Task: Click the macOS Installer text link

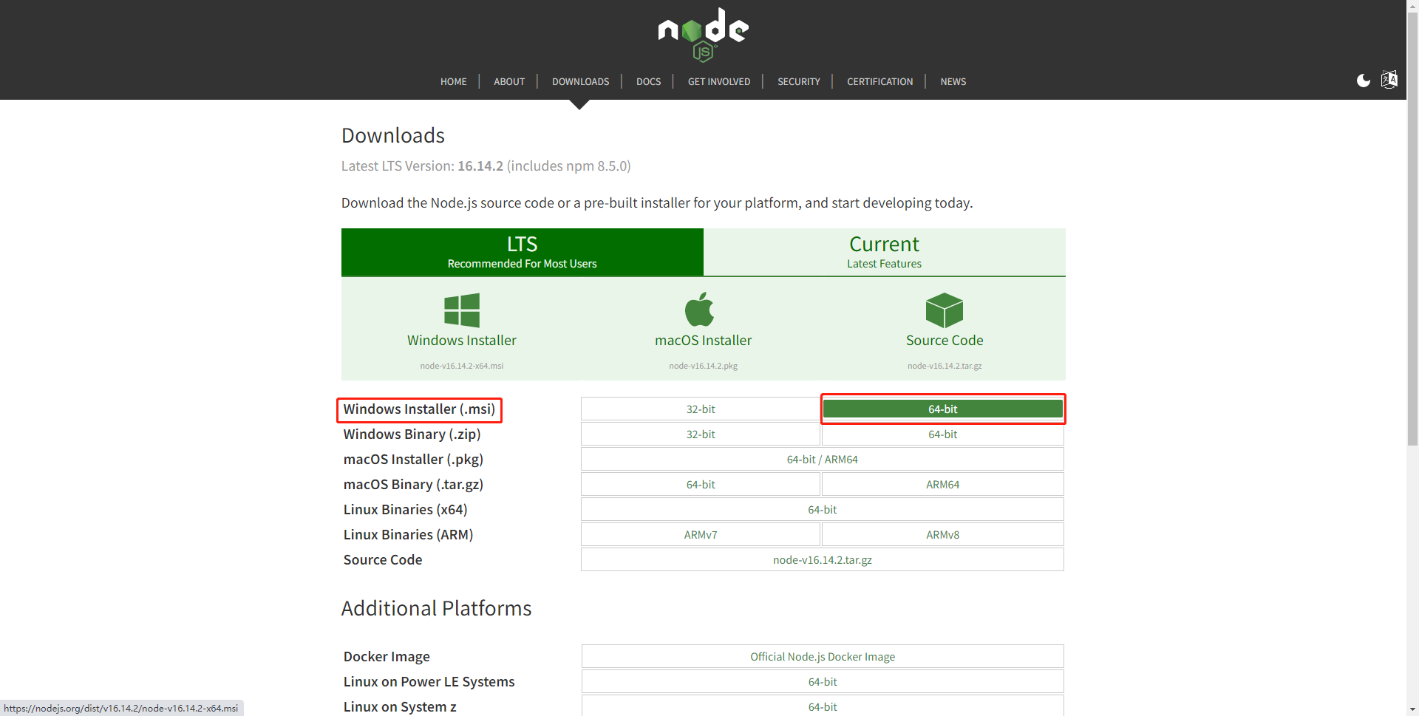Action: coord(704,341)
